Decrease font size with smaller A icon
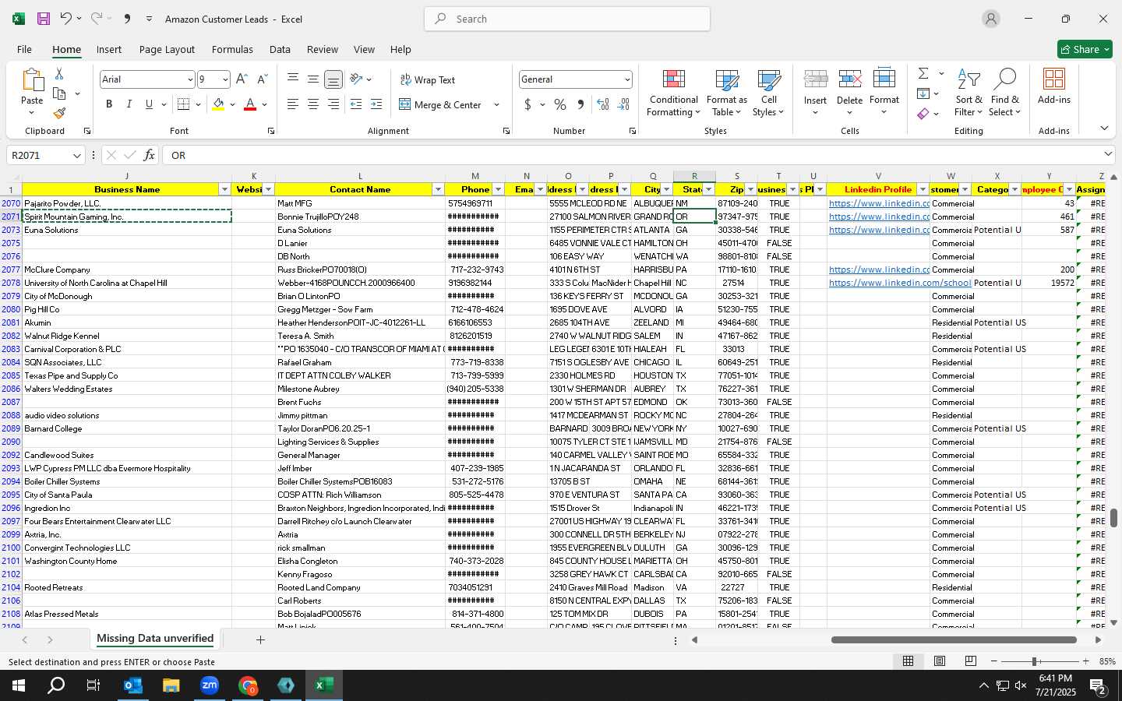This screenshot has height=701, width=1122. [262, 79]
